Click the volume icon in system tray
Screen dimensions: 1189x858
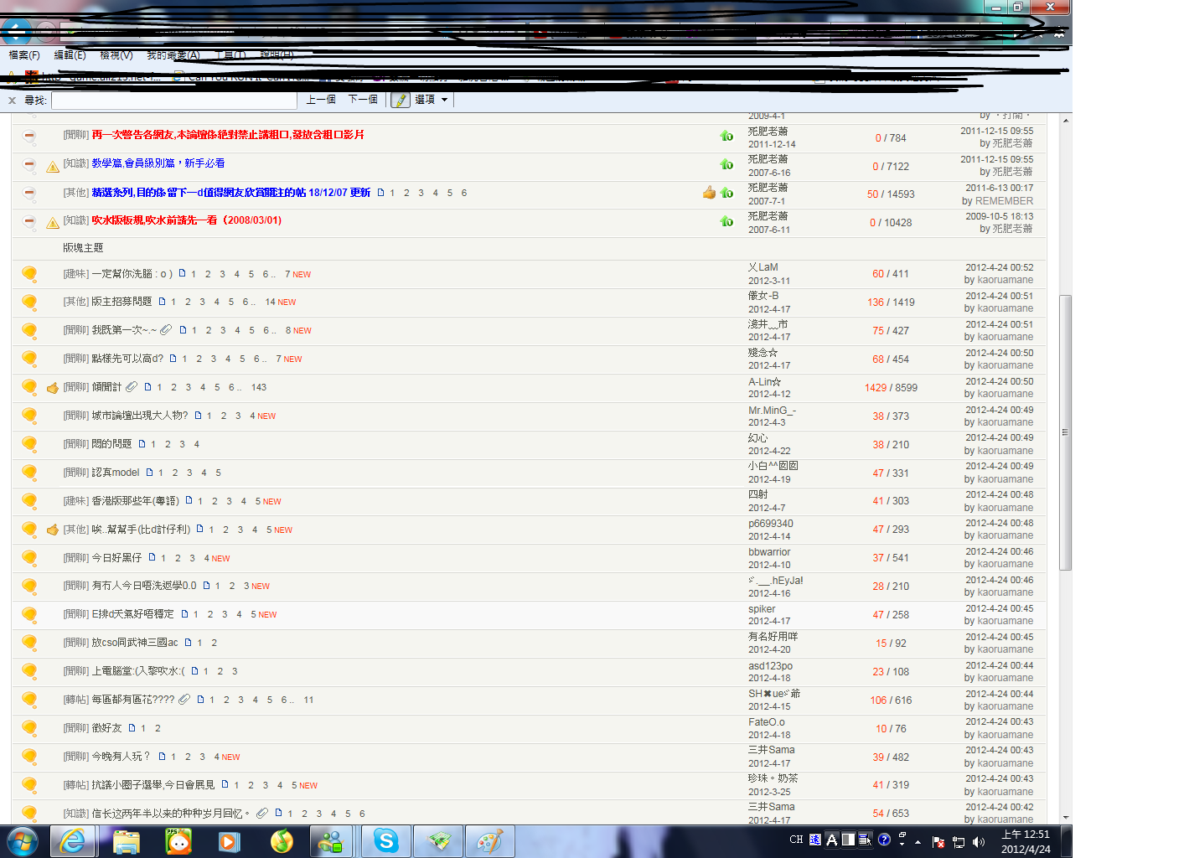pos(979,841)
